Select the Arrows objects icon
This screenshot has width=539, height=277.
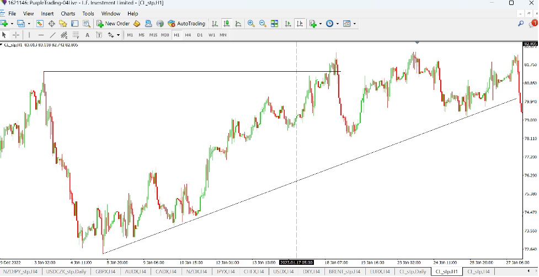coord(111,35)
